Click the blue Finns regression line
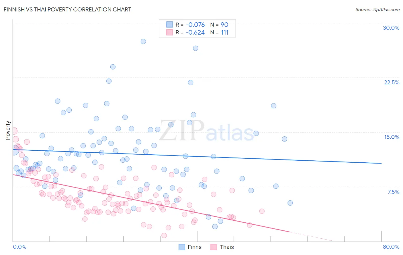This screenshot has height=255, width=403. 197,156
